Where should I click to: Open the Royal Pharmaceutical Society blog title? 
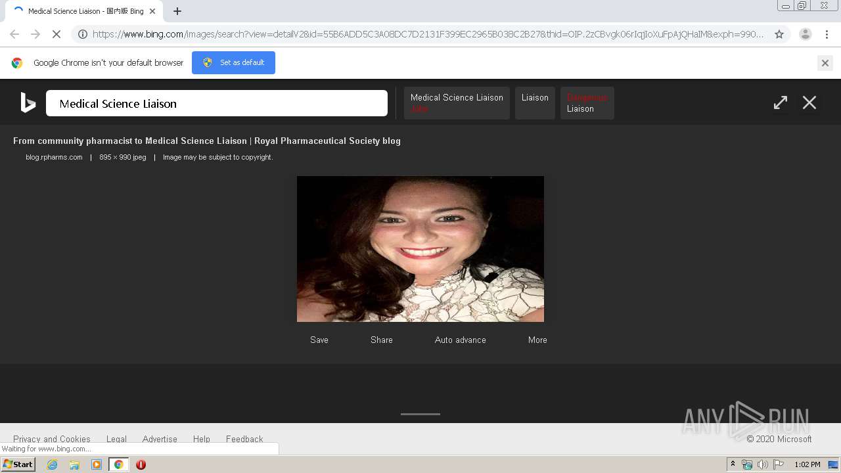click(207, 141)
